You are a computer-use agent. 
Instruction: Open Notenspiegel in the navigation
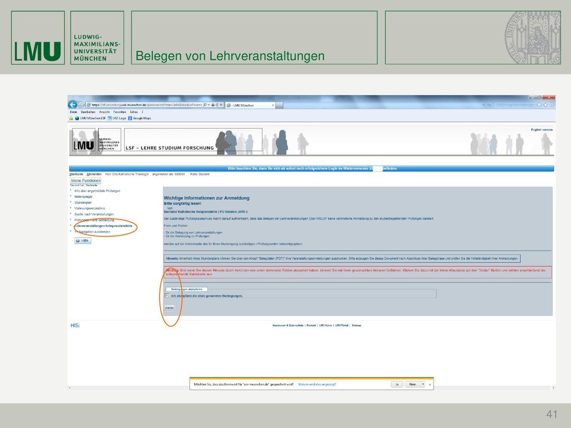coord(84,197)
